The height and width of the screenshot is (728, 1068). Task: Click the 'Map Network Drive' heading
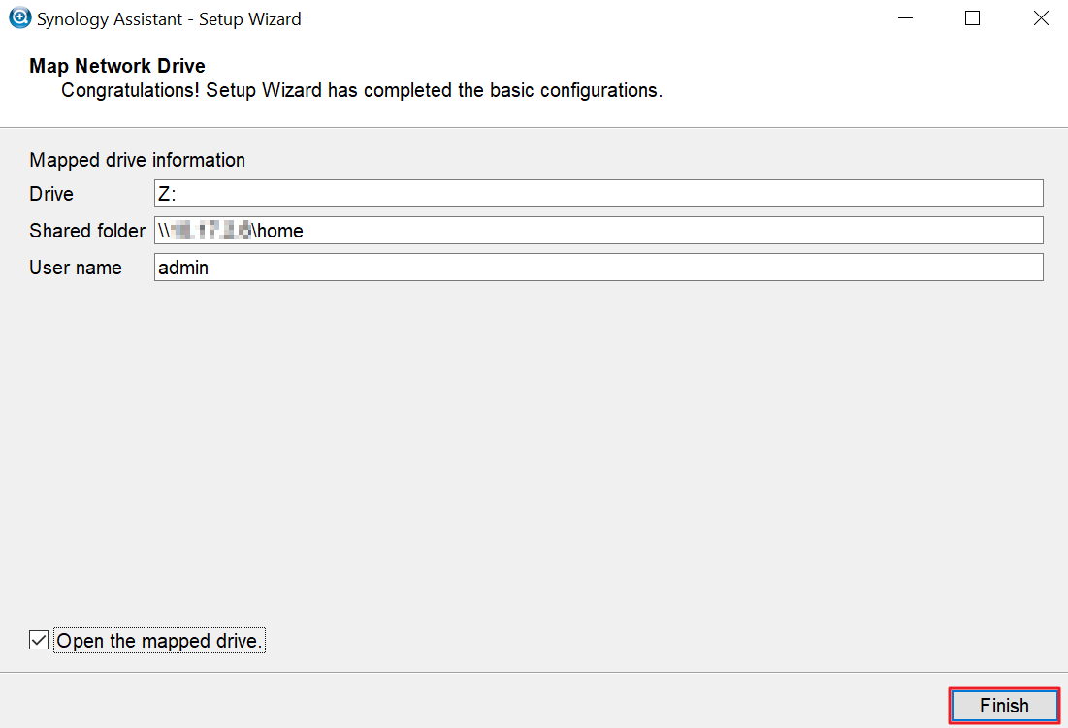click(x=117, y=66)
